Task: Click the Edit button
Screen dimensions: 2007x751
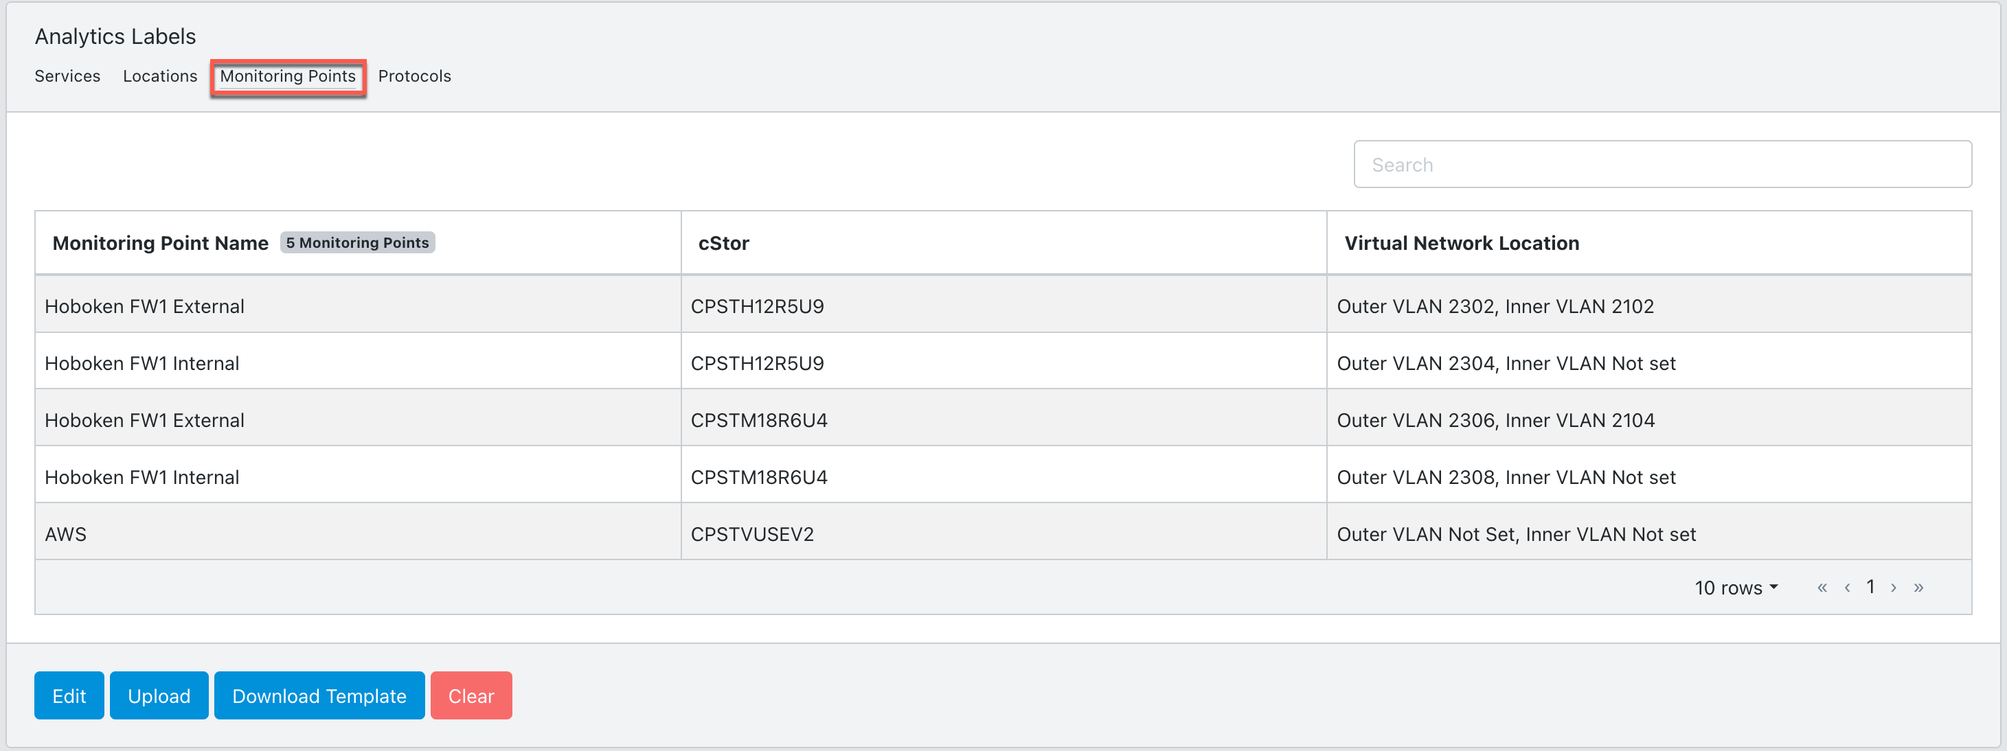Action: coord(69,695)
